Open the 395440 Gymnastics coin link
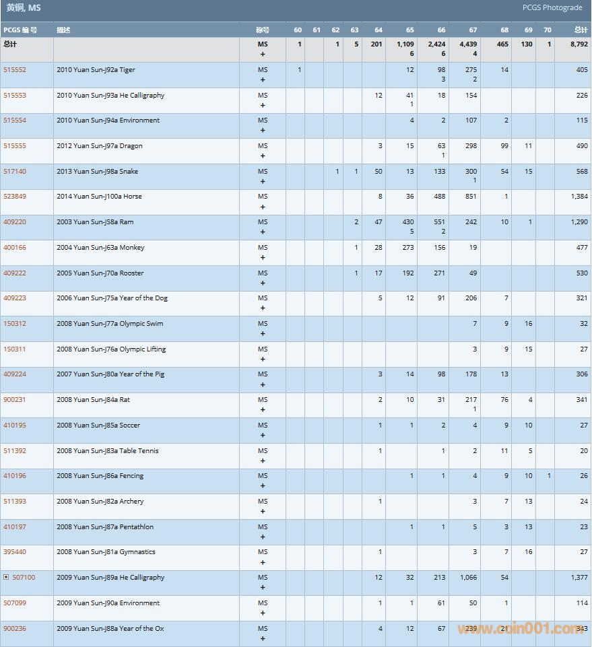 coord(15,552)
